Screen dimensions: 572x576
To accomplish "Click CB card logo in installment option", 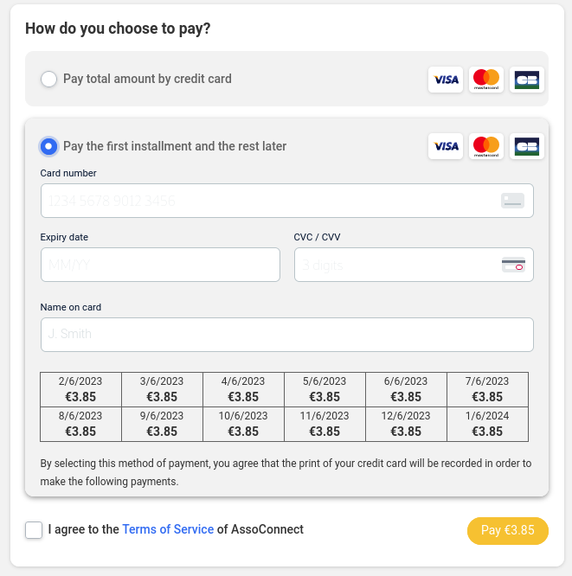I will 526,146.
